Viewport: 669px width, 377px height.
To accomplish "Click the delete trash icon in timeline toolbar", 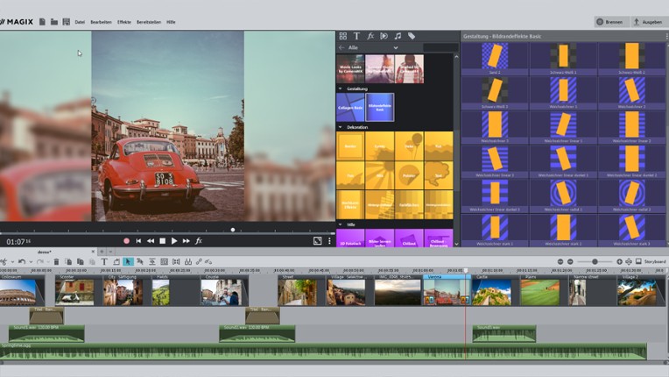I will point(57,261).
